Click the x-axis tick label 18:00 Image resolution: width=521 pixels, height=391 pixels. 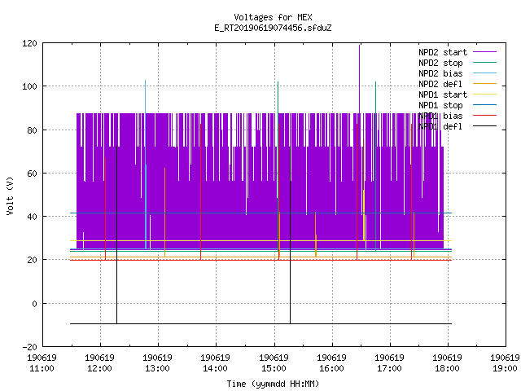tap(447, 368)
